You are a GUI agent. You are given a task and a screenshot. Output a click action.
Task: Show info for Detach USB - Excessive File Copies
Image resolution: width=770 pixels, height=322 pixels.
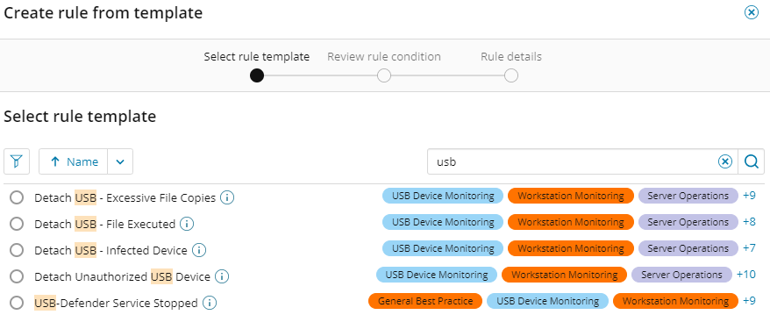click(227, 197)
